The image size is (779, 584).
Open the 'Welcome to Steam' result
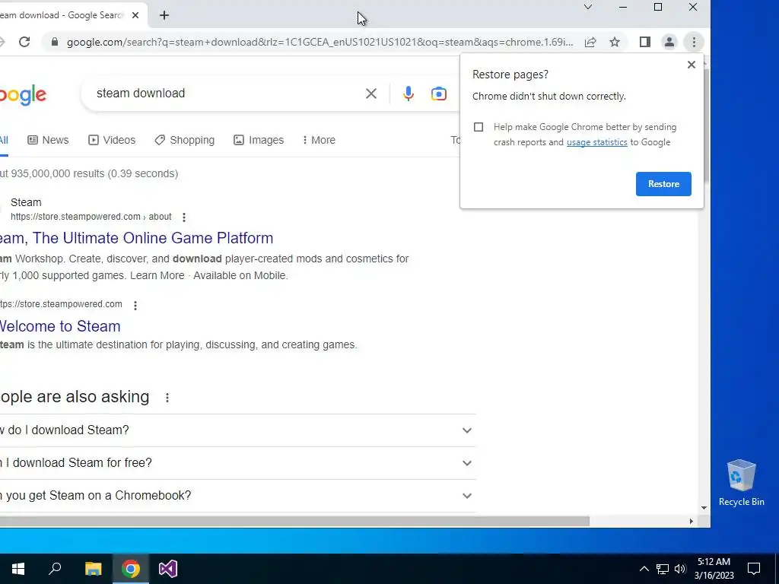(60, 326)
